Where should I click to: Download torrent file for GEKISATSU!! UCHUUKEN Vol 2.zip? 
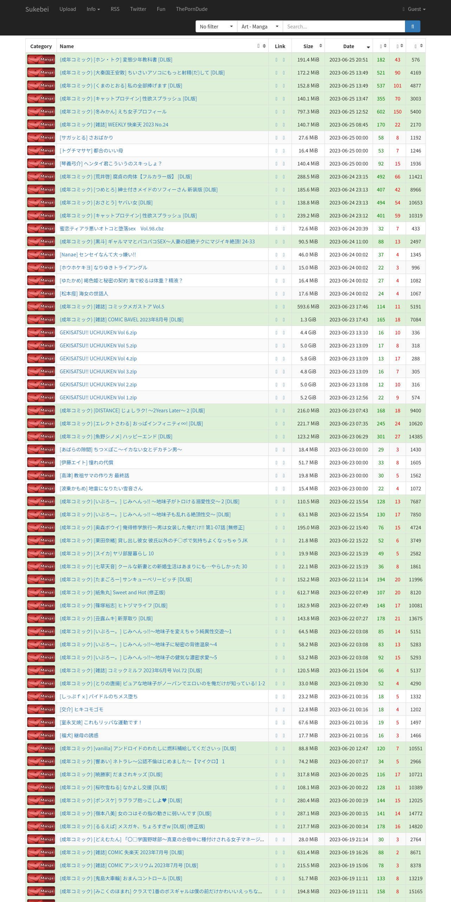276,385
